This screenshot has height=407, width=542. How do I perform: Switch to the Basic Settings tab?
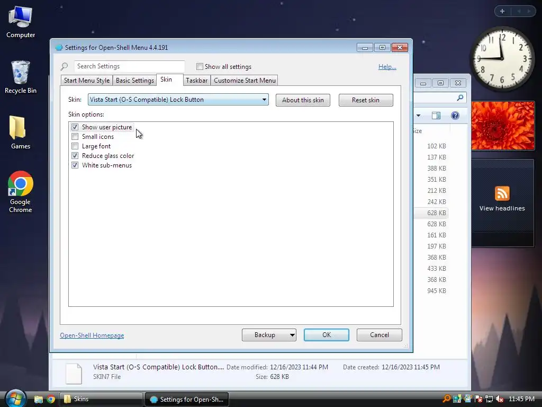135,81
